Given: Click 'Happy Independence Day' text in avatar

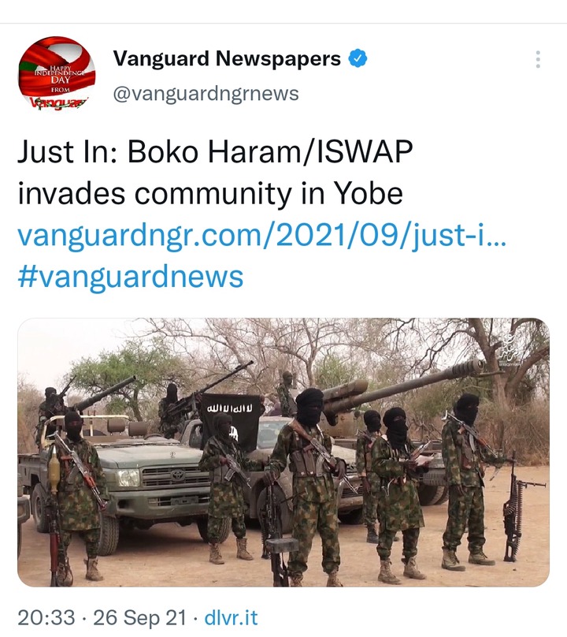Looking at the screenshot, I should 59,73.
